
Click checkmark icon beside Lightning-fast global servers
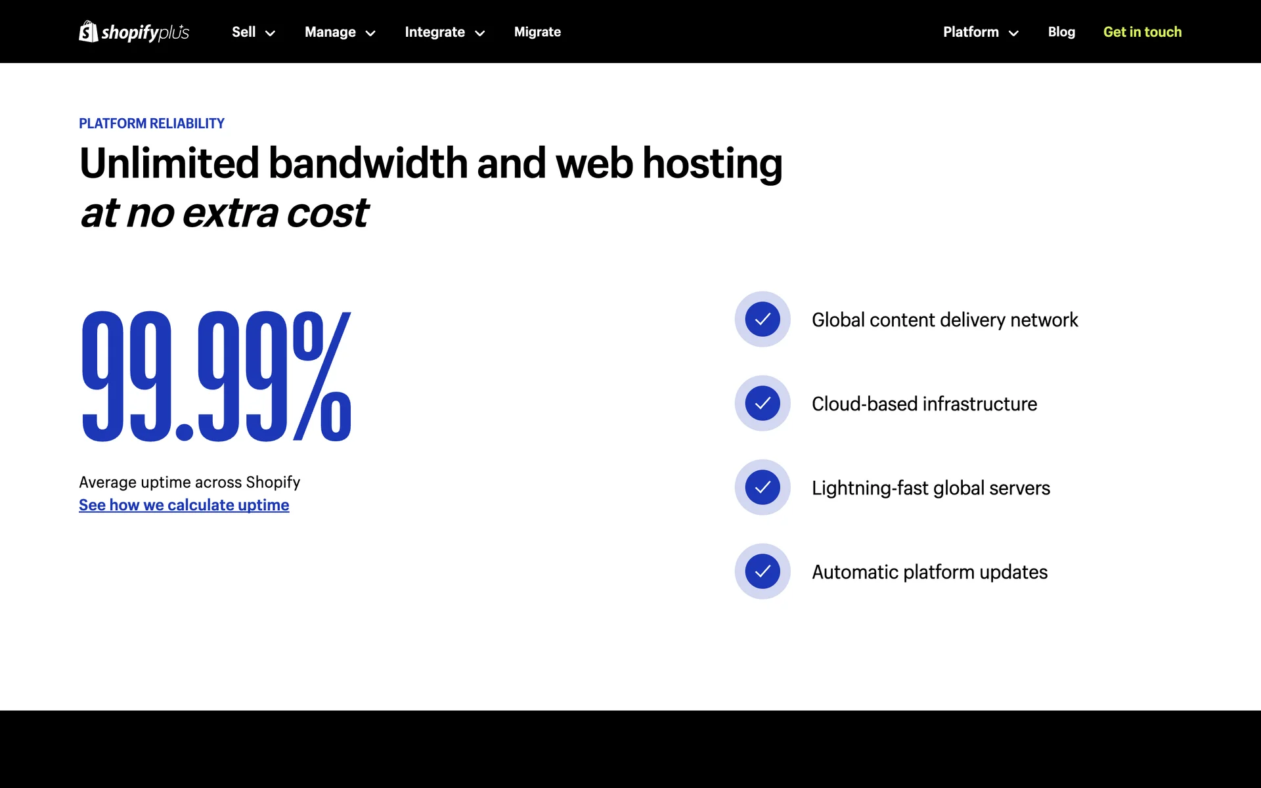tap(762, 487)
